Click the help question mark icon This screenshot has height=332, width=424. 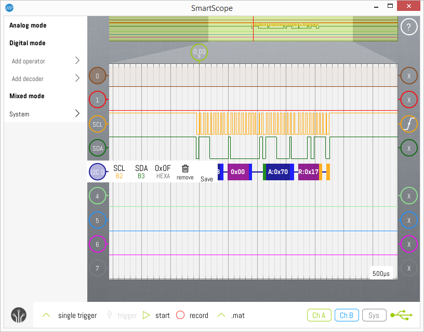[x=409, y=28]
